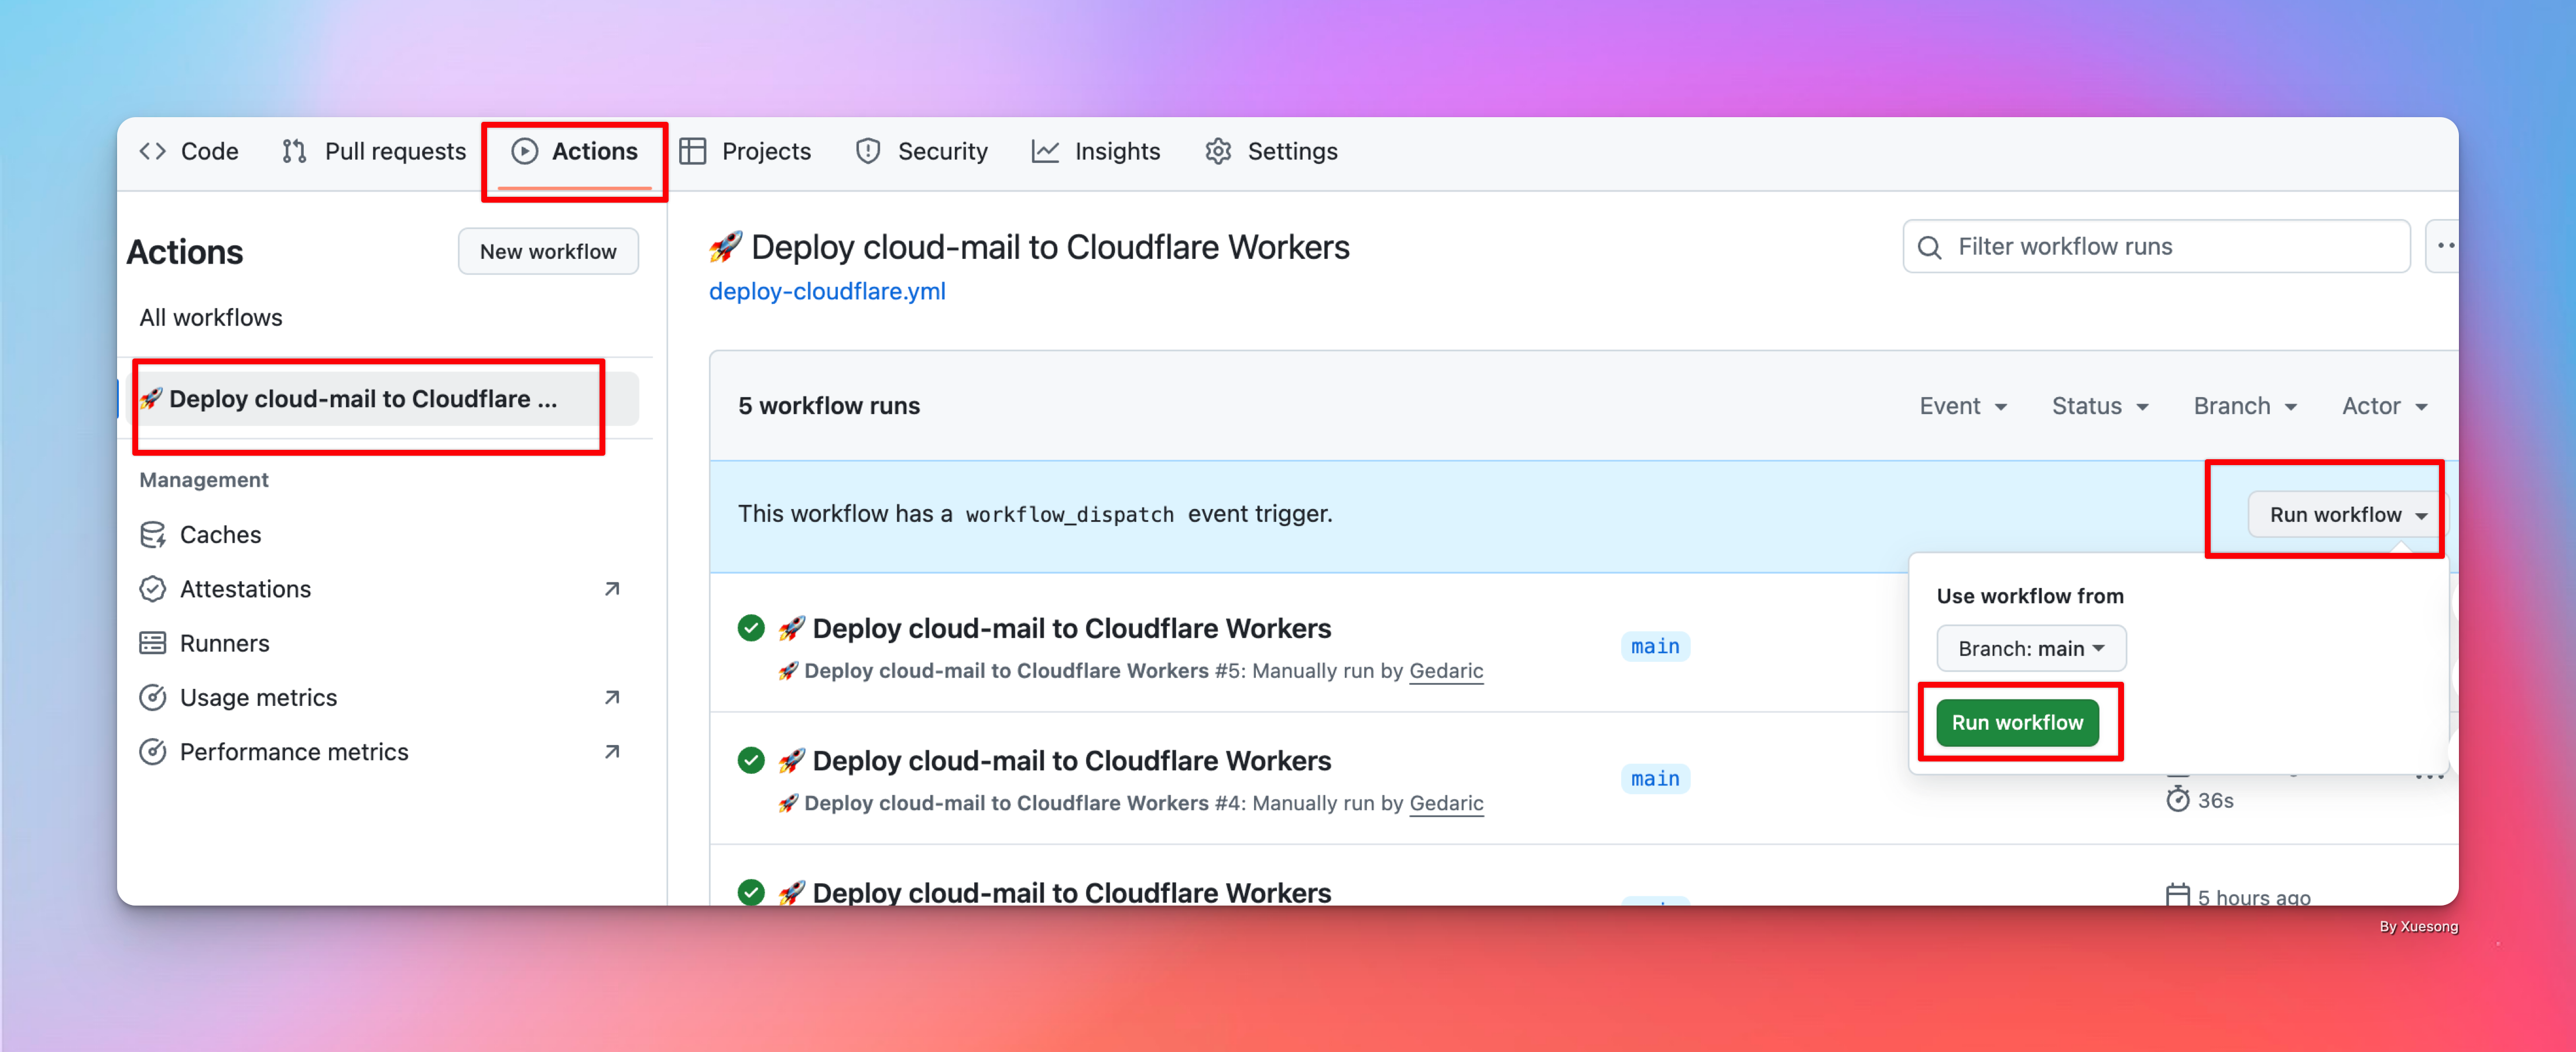Click the search magnifier icon
The width and height of the screenshot is (2576, 1052).
pos(1930,247)
